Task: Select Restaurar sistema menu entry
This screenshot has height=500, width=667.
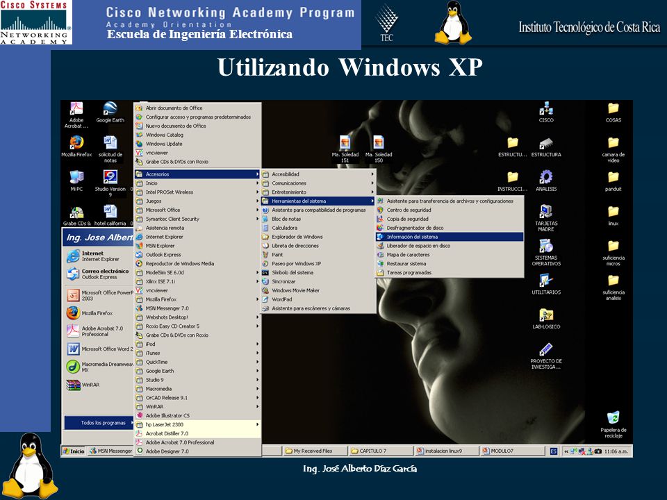Action: pyautogui.click(x=450, y=263)
